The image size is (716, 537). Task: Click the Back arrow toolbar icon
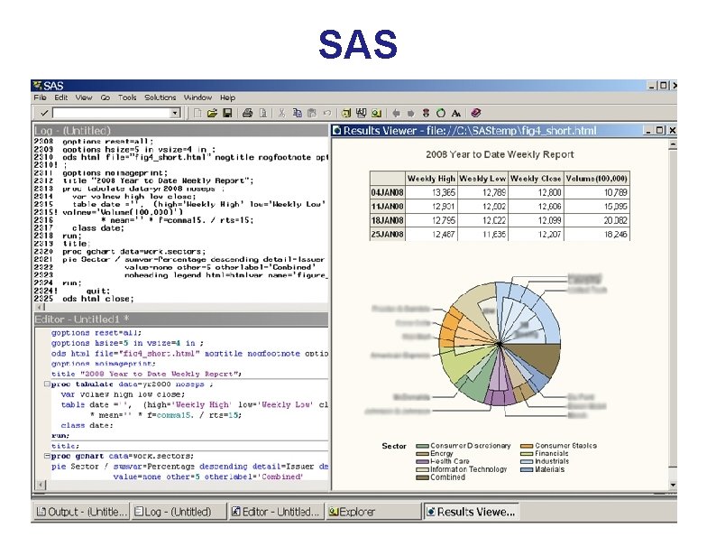[396, 113]
